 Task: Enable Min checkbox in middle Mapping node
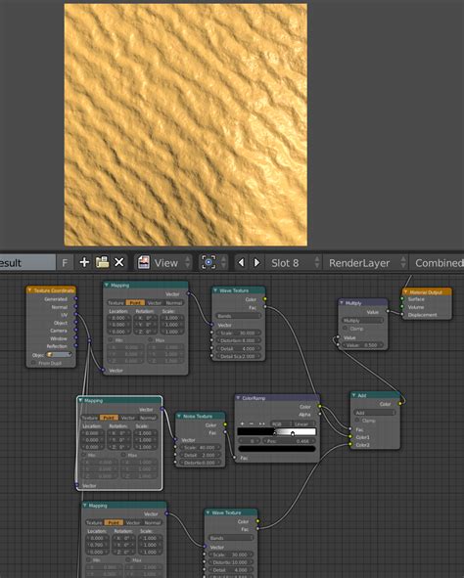click(84, 455)
